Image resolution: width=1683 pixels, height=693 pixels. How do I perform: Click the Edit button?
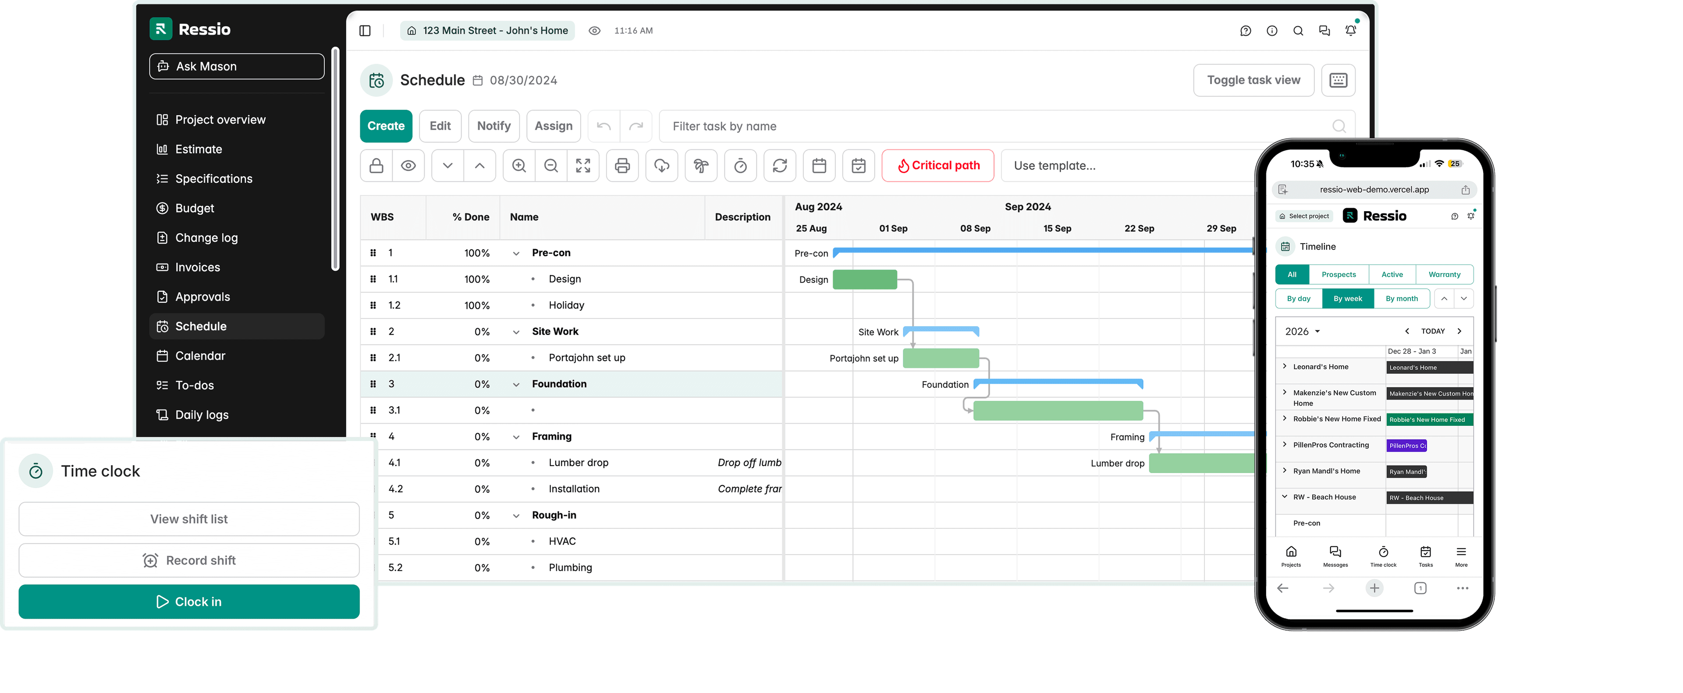[x=440, y=126]
